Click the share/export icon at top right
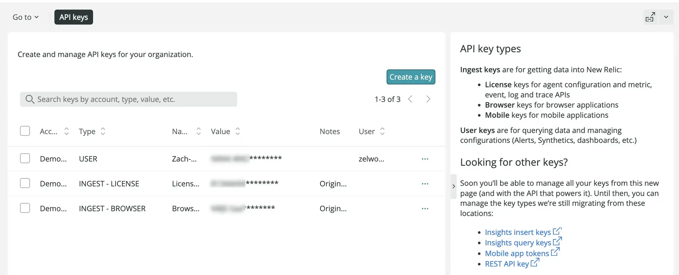This screenshot has height=275, width=679. coord(650,17)
